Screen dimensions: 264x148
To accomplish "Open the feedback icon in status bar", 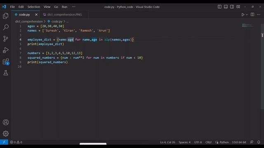I will coord(252,142).
